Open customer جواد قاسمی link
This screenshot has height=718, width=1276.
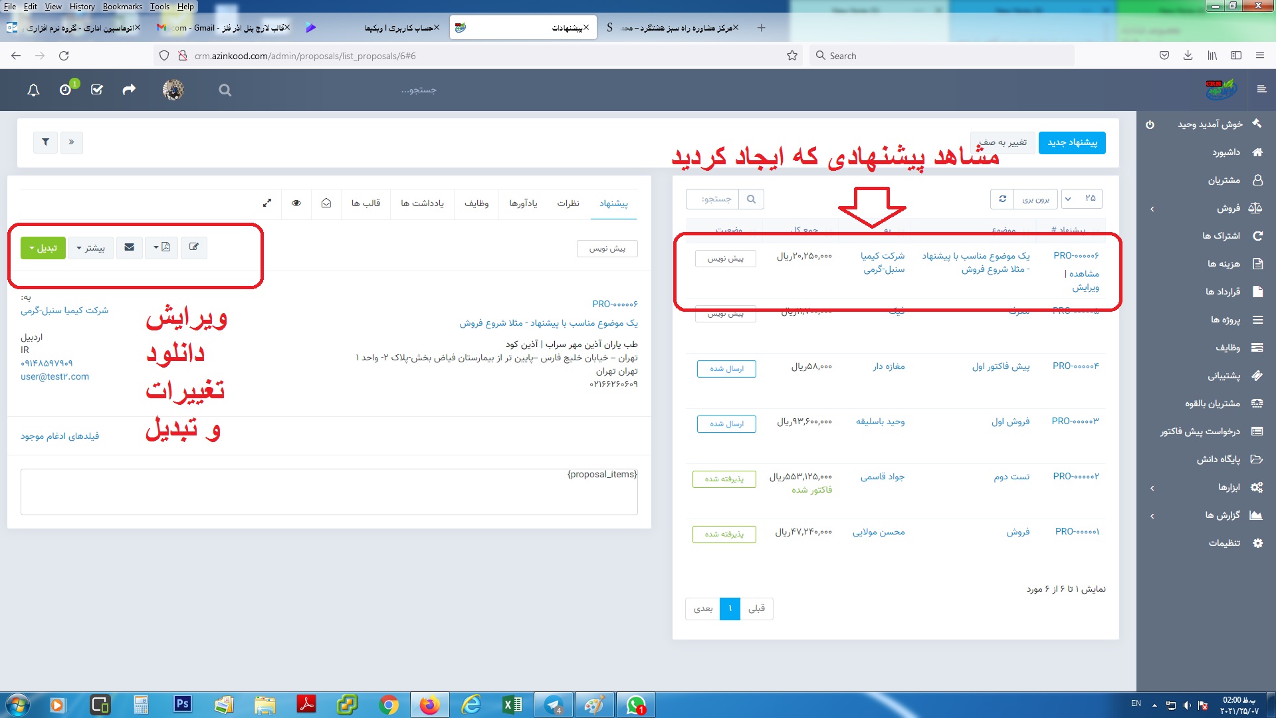point(883,476)
